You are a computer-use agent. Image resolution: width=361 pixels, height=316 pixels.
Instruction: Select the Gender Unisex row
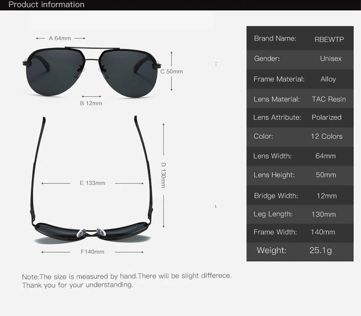click(300, 59)
